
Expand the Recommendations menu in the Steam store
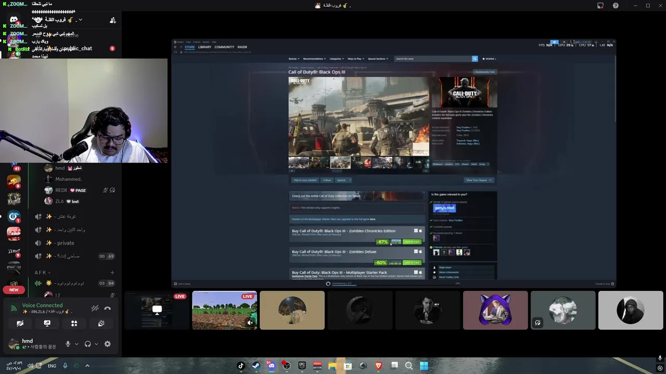(314, 59)
